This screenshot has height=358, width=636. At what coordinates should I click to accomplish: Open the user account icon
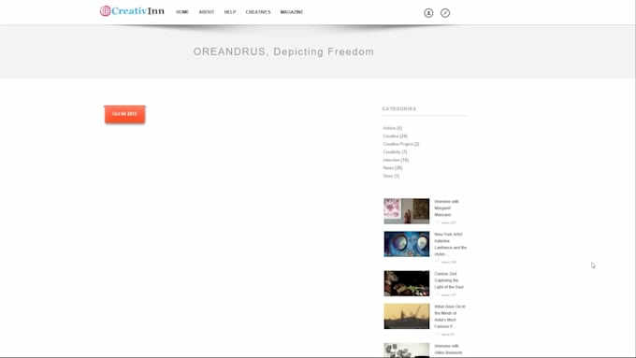tap(428, 13)
